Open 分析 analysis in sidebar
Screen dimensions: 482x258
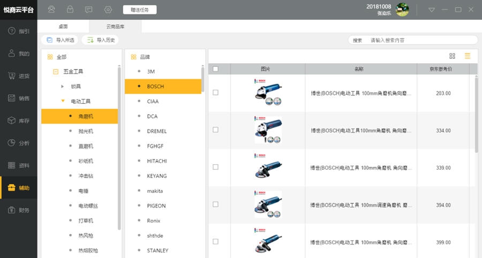(18, 143)
